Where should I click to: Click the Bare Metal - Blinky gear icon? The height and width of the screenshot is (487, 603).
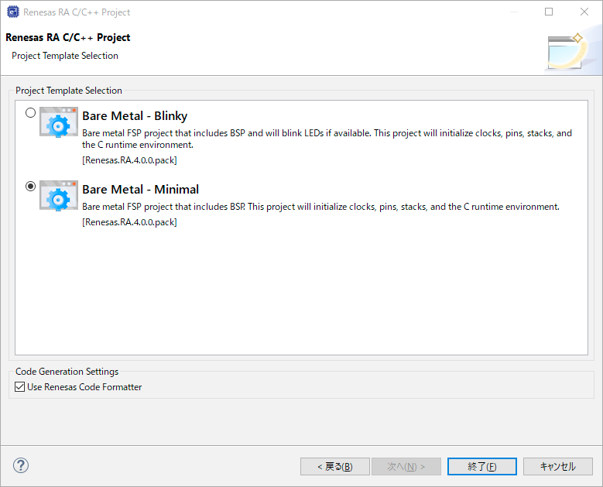(59, 122)
